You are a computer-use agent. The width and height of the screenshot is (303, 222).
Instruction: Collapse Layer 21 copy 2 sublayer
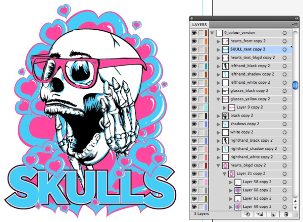[x=225, y=174]
